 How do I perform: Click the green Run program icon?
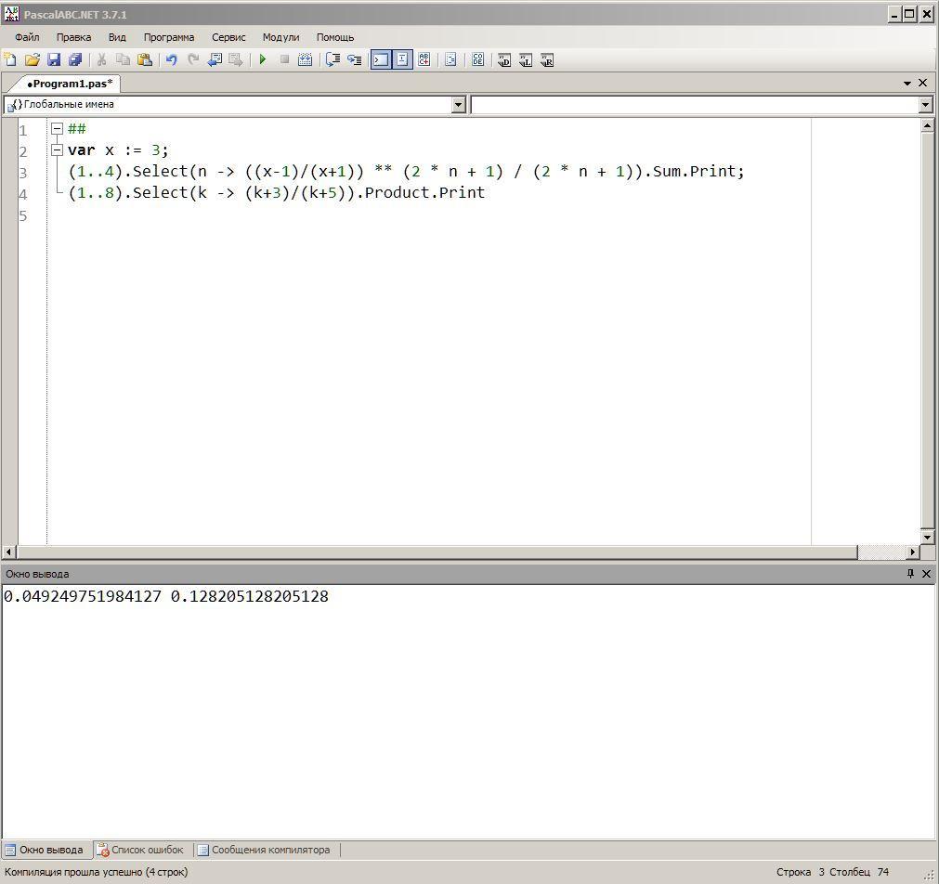pos(263,60)
